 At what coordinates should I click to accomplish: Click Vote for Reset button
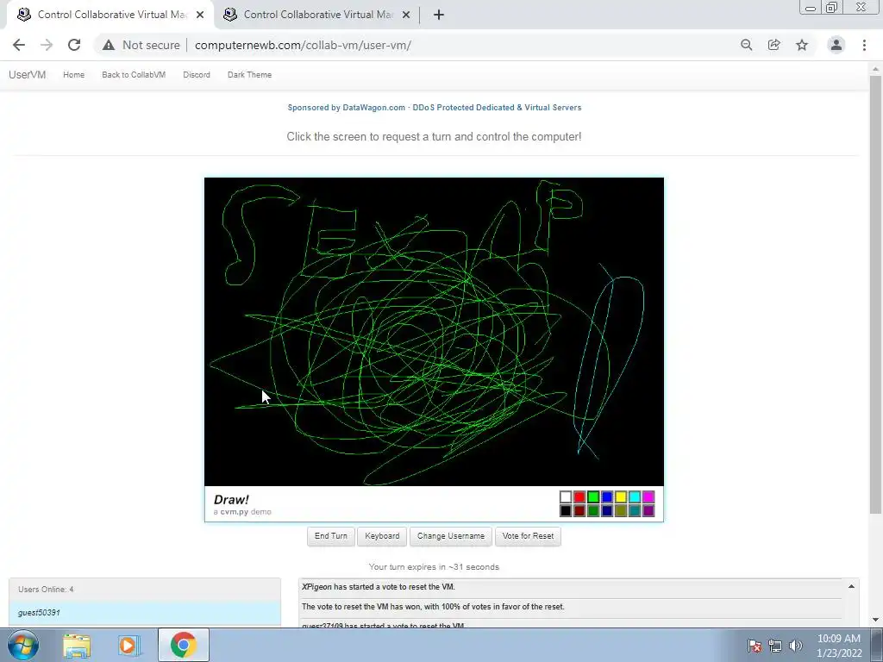pyautogui.click(x=528, y=536)
